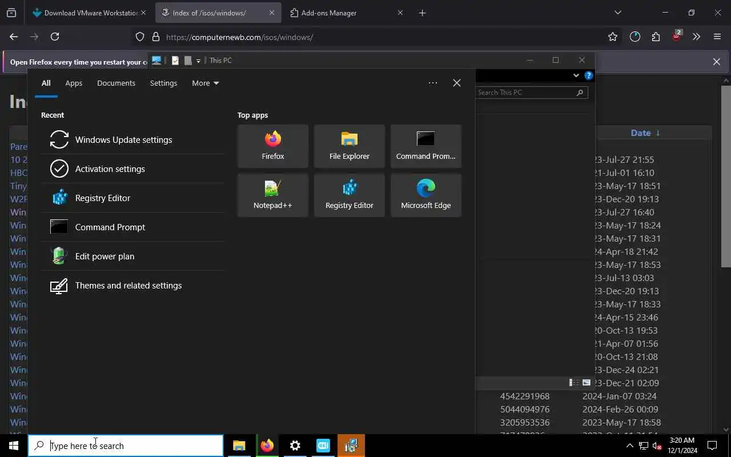Select the Settings search filter tab
731x457 pixels.
(163, 83)
